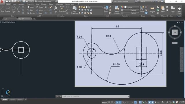Expand the Modify panel

(40, 16)
